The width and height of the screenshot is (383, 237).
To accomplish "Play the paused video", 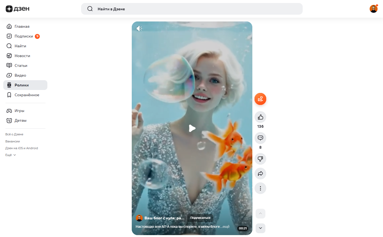I will (x=192, y=128).
